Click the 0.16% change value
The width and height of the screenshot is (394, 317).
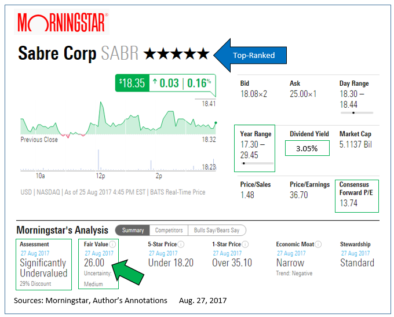click(199, 83)
